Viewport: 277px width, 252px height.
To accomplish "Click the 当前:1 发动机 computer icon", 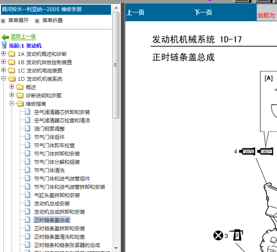I will click(x=4, y=45).
